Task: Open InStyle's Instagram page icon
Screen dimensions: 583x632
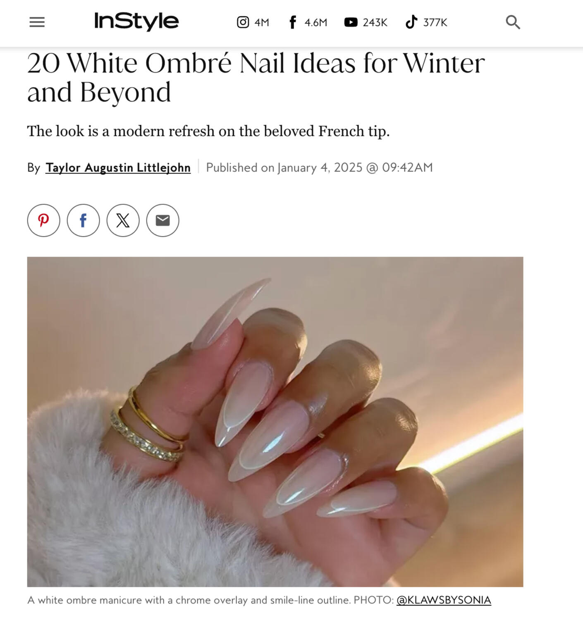Action: (243, 22)
